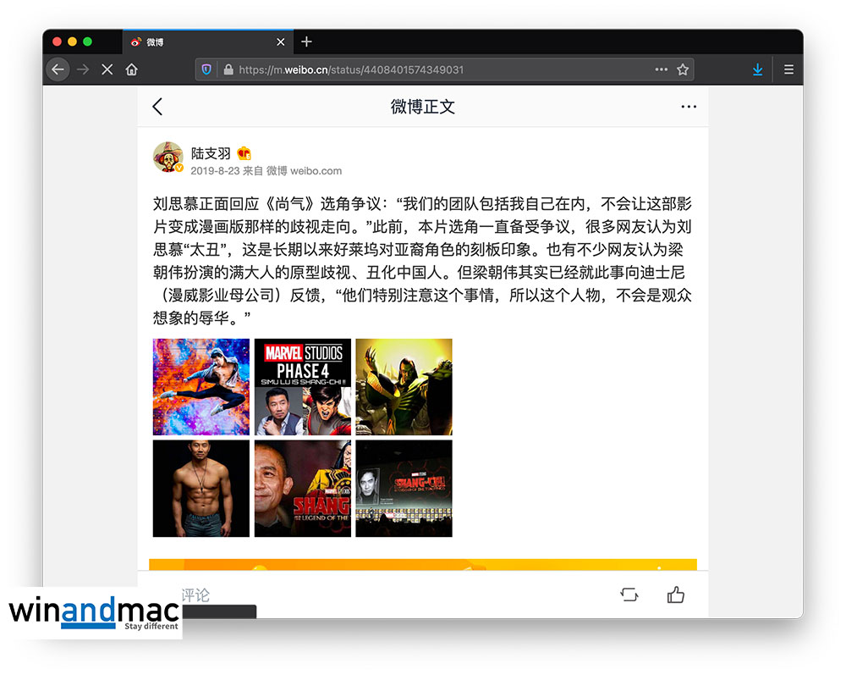Open 陆支羽 user profile name link
Image resolution: width=846 pixels, height=675 pixels.
coord(211,153)
